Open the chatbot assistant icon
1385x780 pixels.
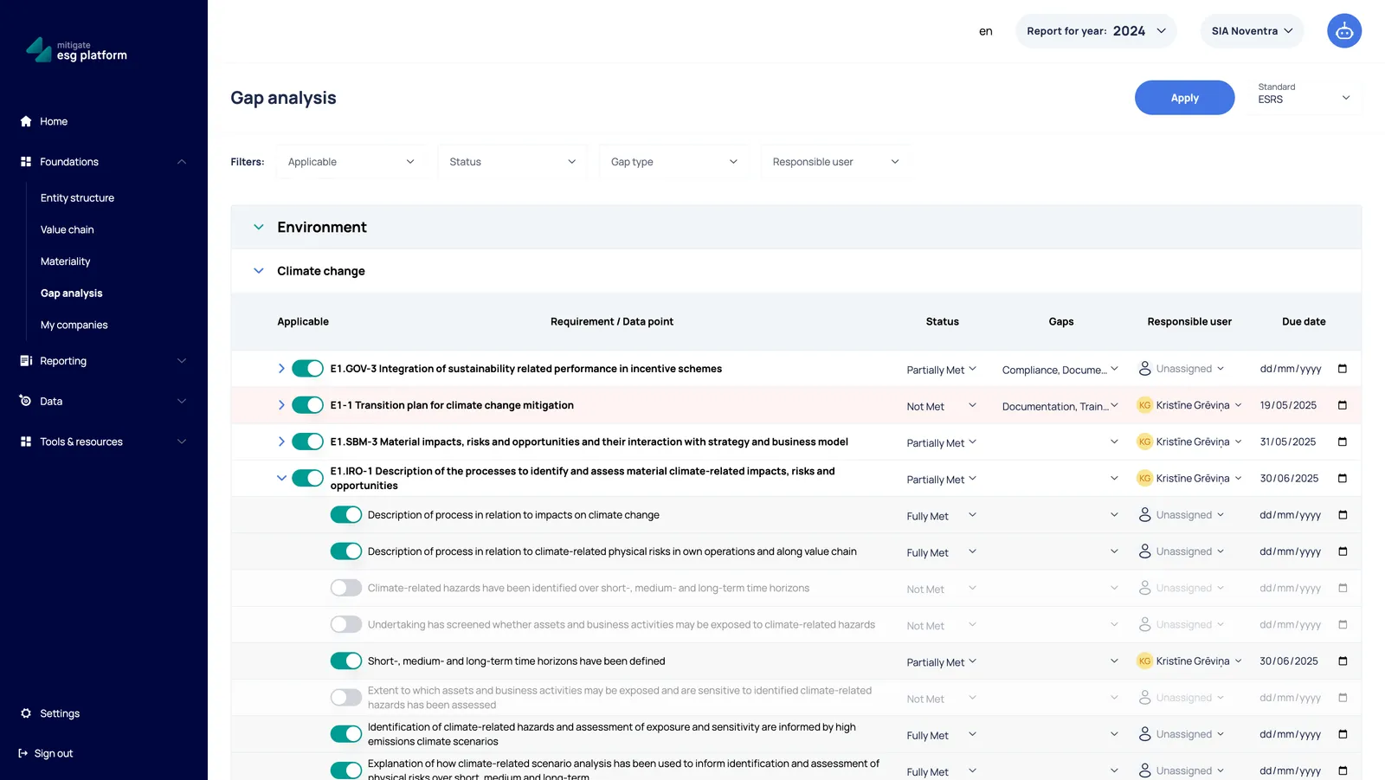1343,31
